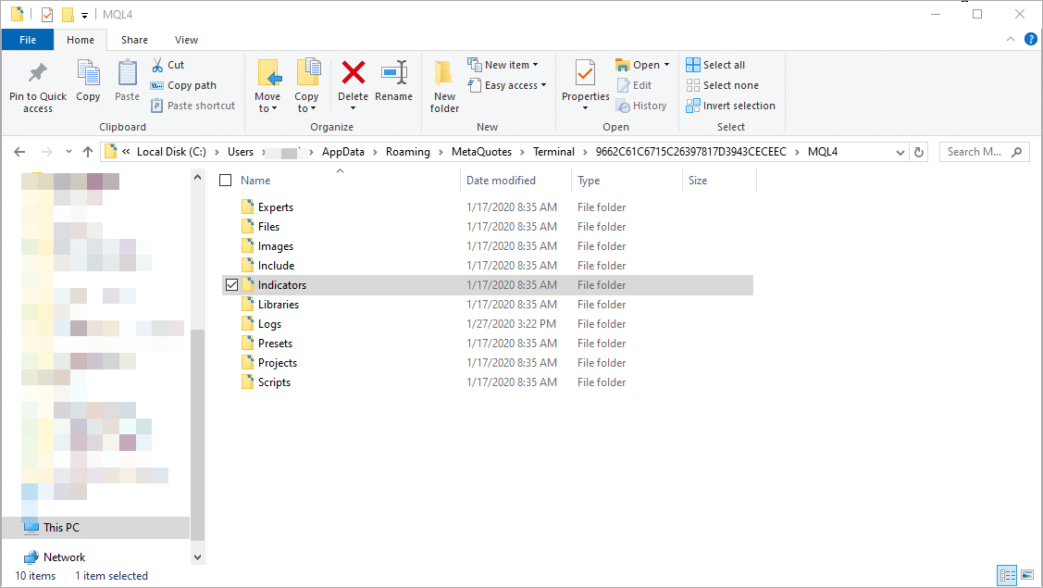Click the navigation pane scrollbar up arrow
1043x588 pixels.
point(197,177)
